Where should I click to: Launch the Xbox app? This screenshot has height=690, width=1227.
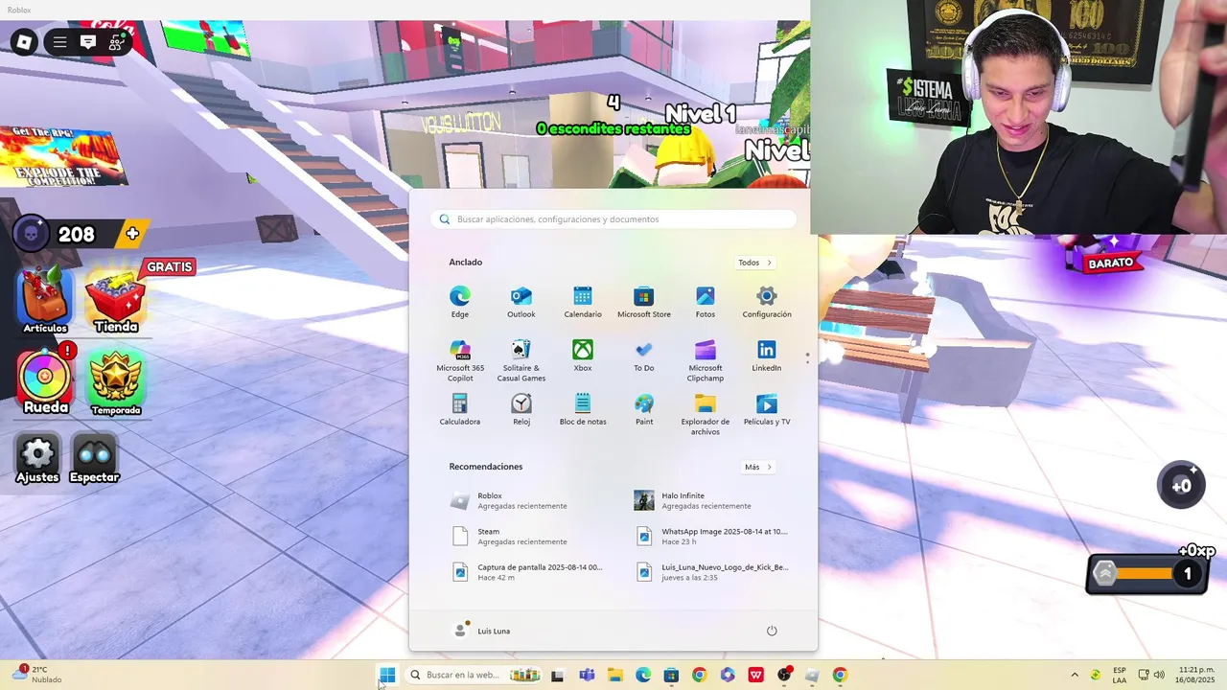pyautogui.click(x=583, y=356)
